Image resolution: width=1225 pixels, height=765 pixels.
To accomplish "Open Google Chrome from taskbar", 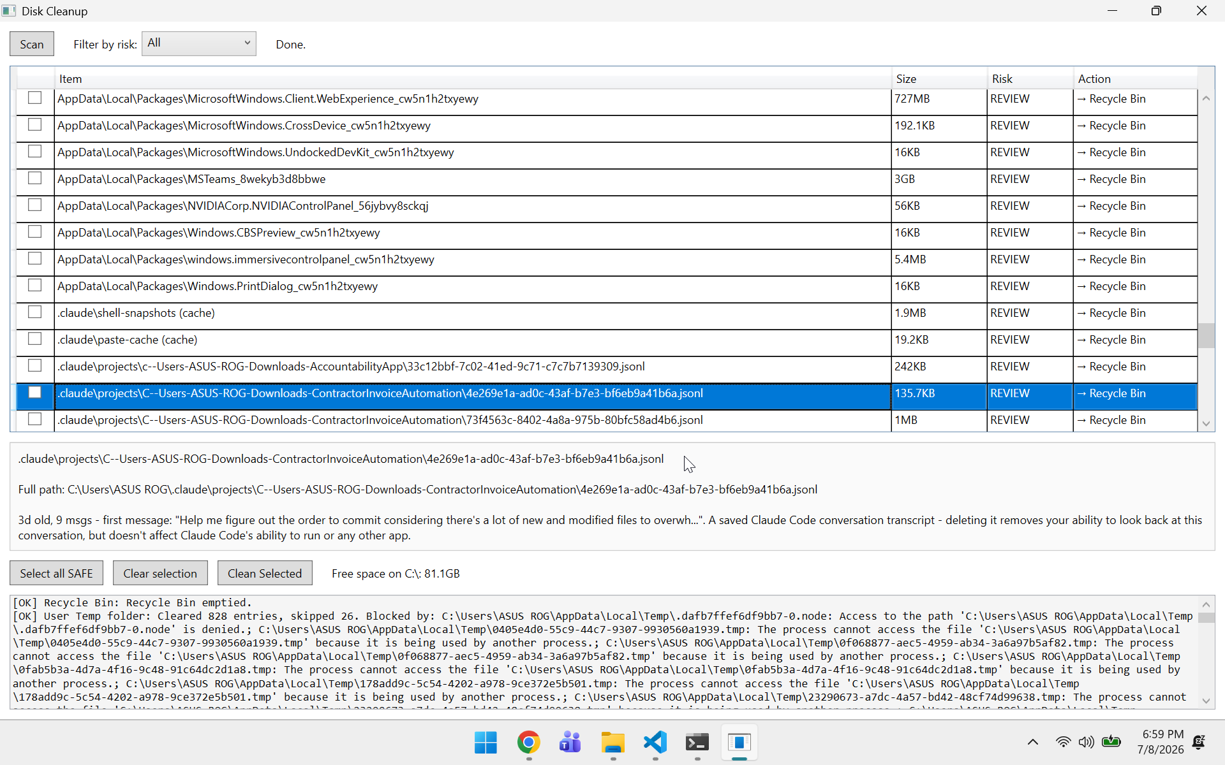I will coord(528,742).
